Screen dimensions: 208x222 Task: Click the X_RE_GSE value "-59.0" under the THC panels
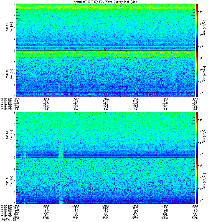[165, 206]
